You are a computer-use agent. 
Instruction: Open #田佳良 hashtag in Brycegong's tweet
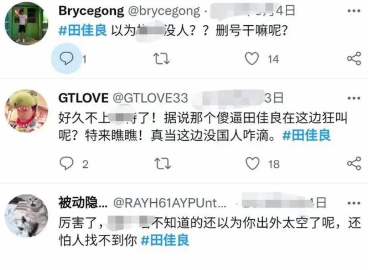pos(82,31)
